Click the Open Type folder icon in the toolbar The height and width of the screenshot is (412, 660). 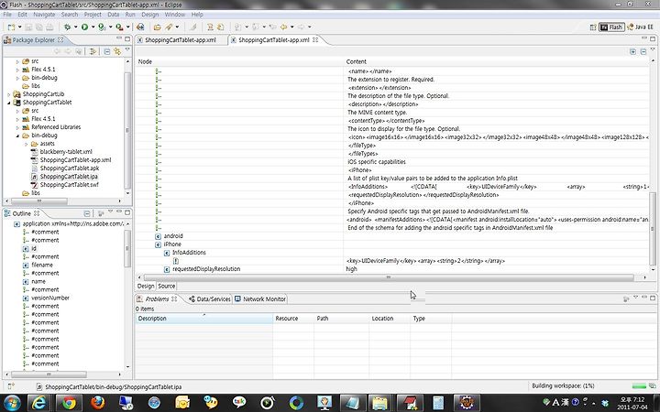click(157, 27)
